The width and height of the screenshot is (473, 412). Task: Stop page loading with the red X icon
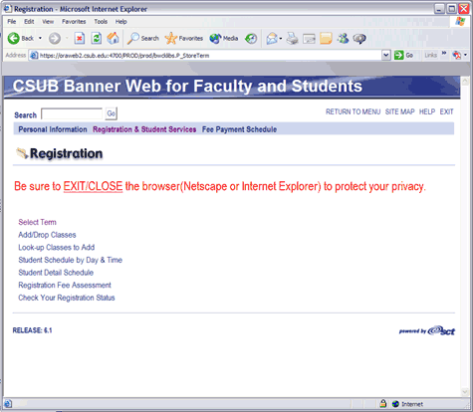click(x=79, y=39)
